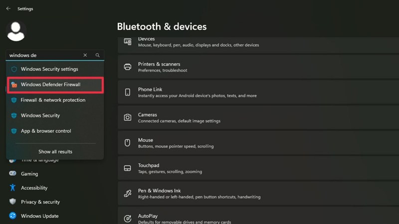The image size is (399, 224).
Task: Clear the search box text
Action: point(85,55)
